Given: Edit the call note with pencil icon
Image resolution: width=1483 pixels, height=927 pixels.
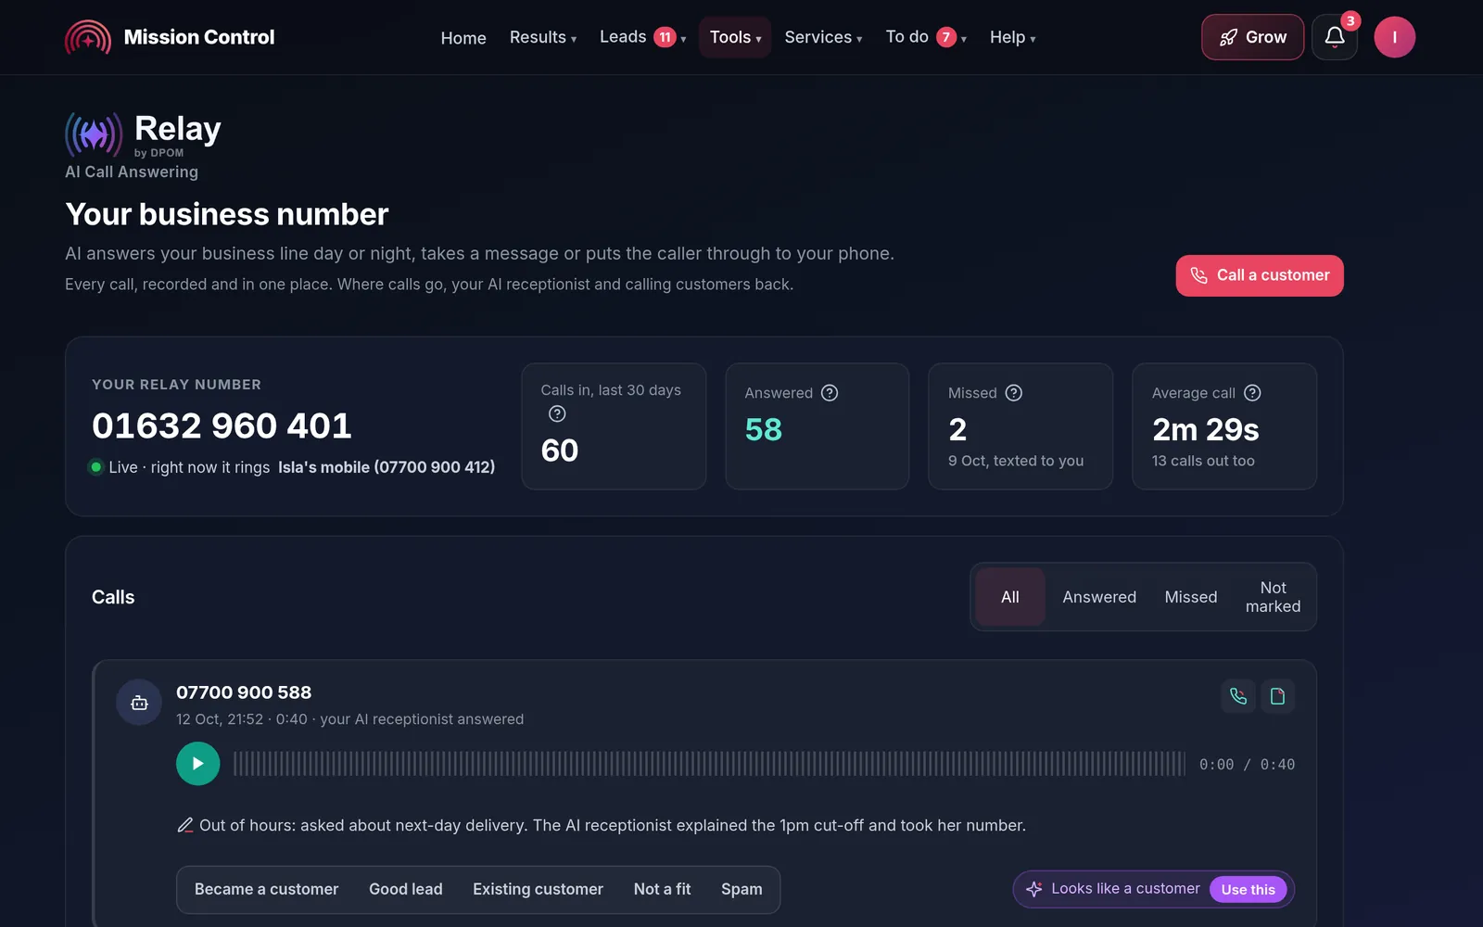Looking at the screenshot, I should [x=185, y=825].
